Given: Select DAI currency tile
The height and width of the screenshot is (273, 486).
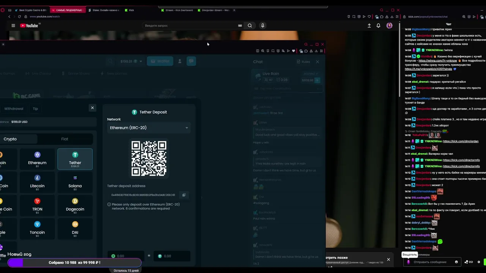Looking at the screenshot, I should tap(75, 229).
